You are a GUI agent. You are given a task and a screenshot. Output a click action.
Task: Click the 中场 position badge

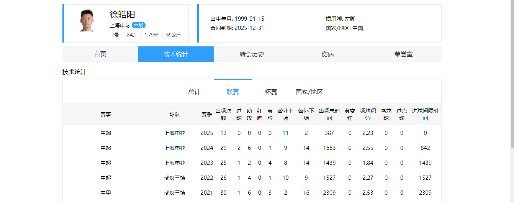(138, 25)
